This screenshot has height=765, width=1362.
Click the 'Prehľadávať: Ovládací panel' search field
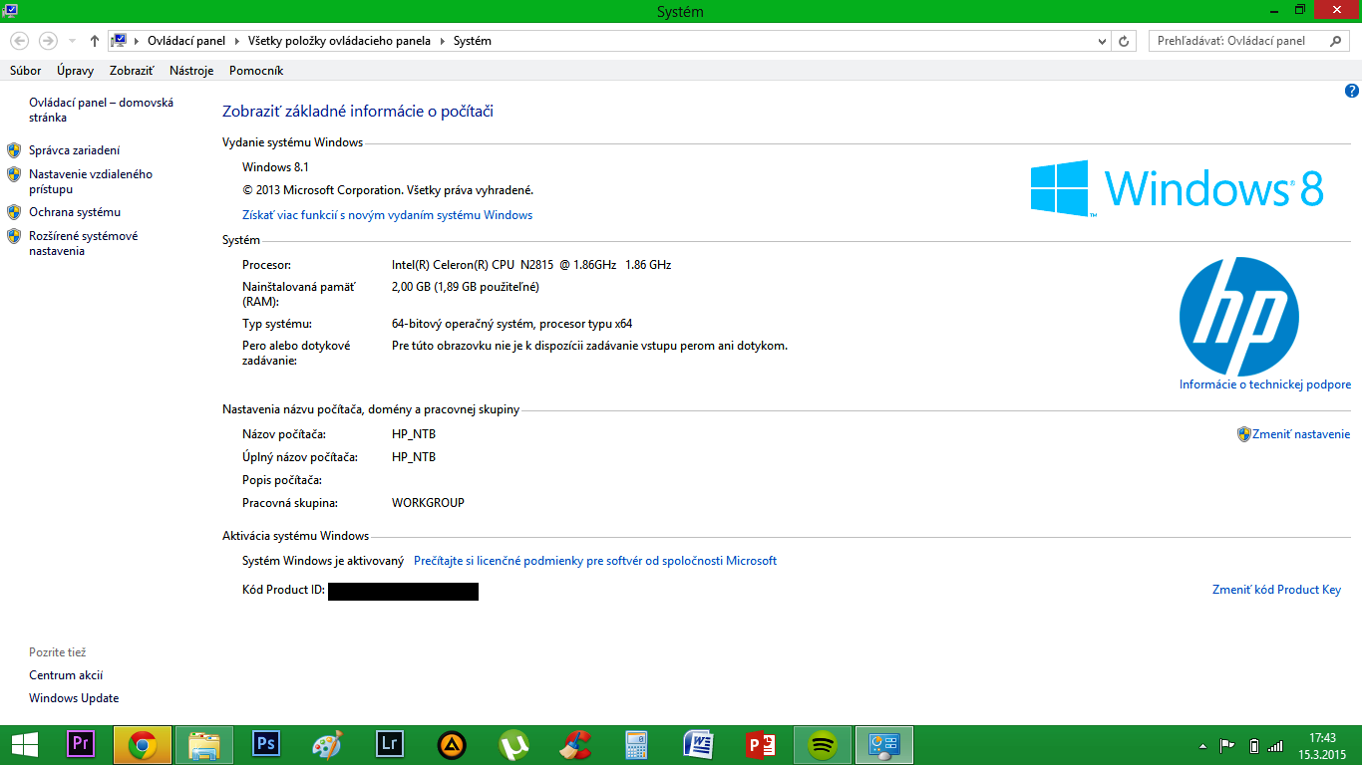coord(1236,41)
